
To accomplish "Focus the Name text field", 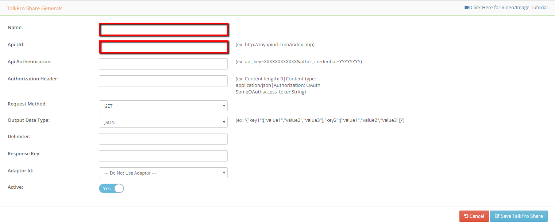I will click(x=163, y=30).
